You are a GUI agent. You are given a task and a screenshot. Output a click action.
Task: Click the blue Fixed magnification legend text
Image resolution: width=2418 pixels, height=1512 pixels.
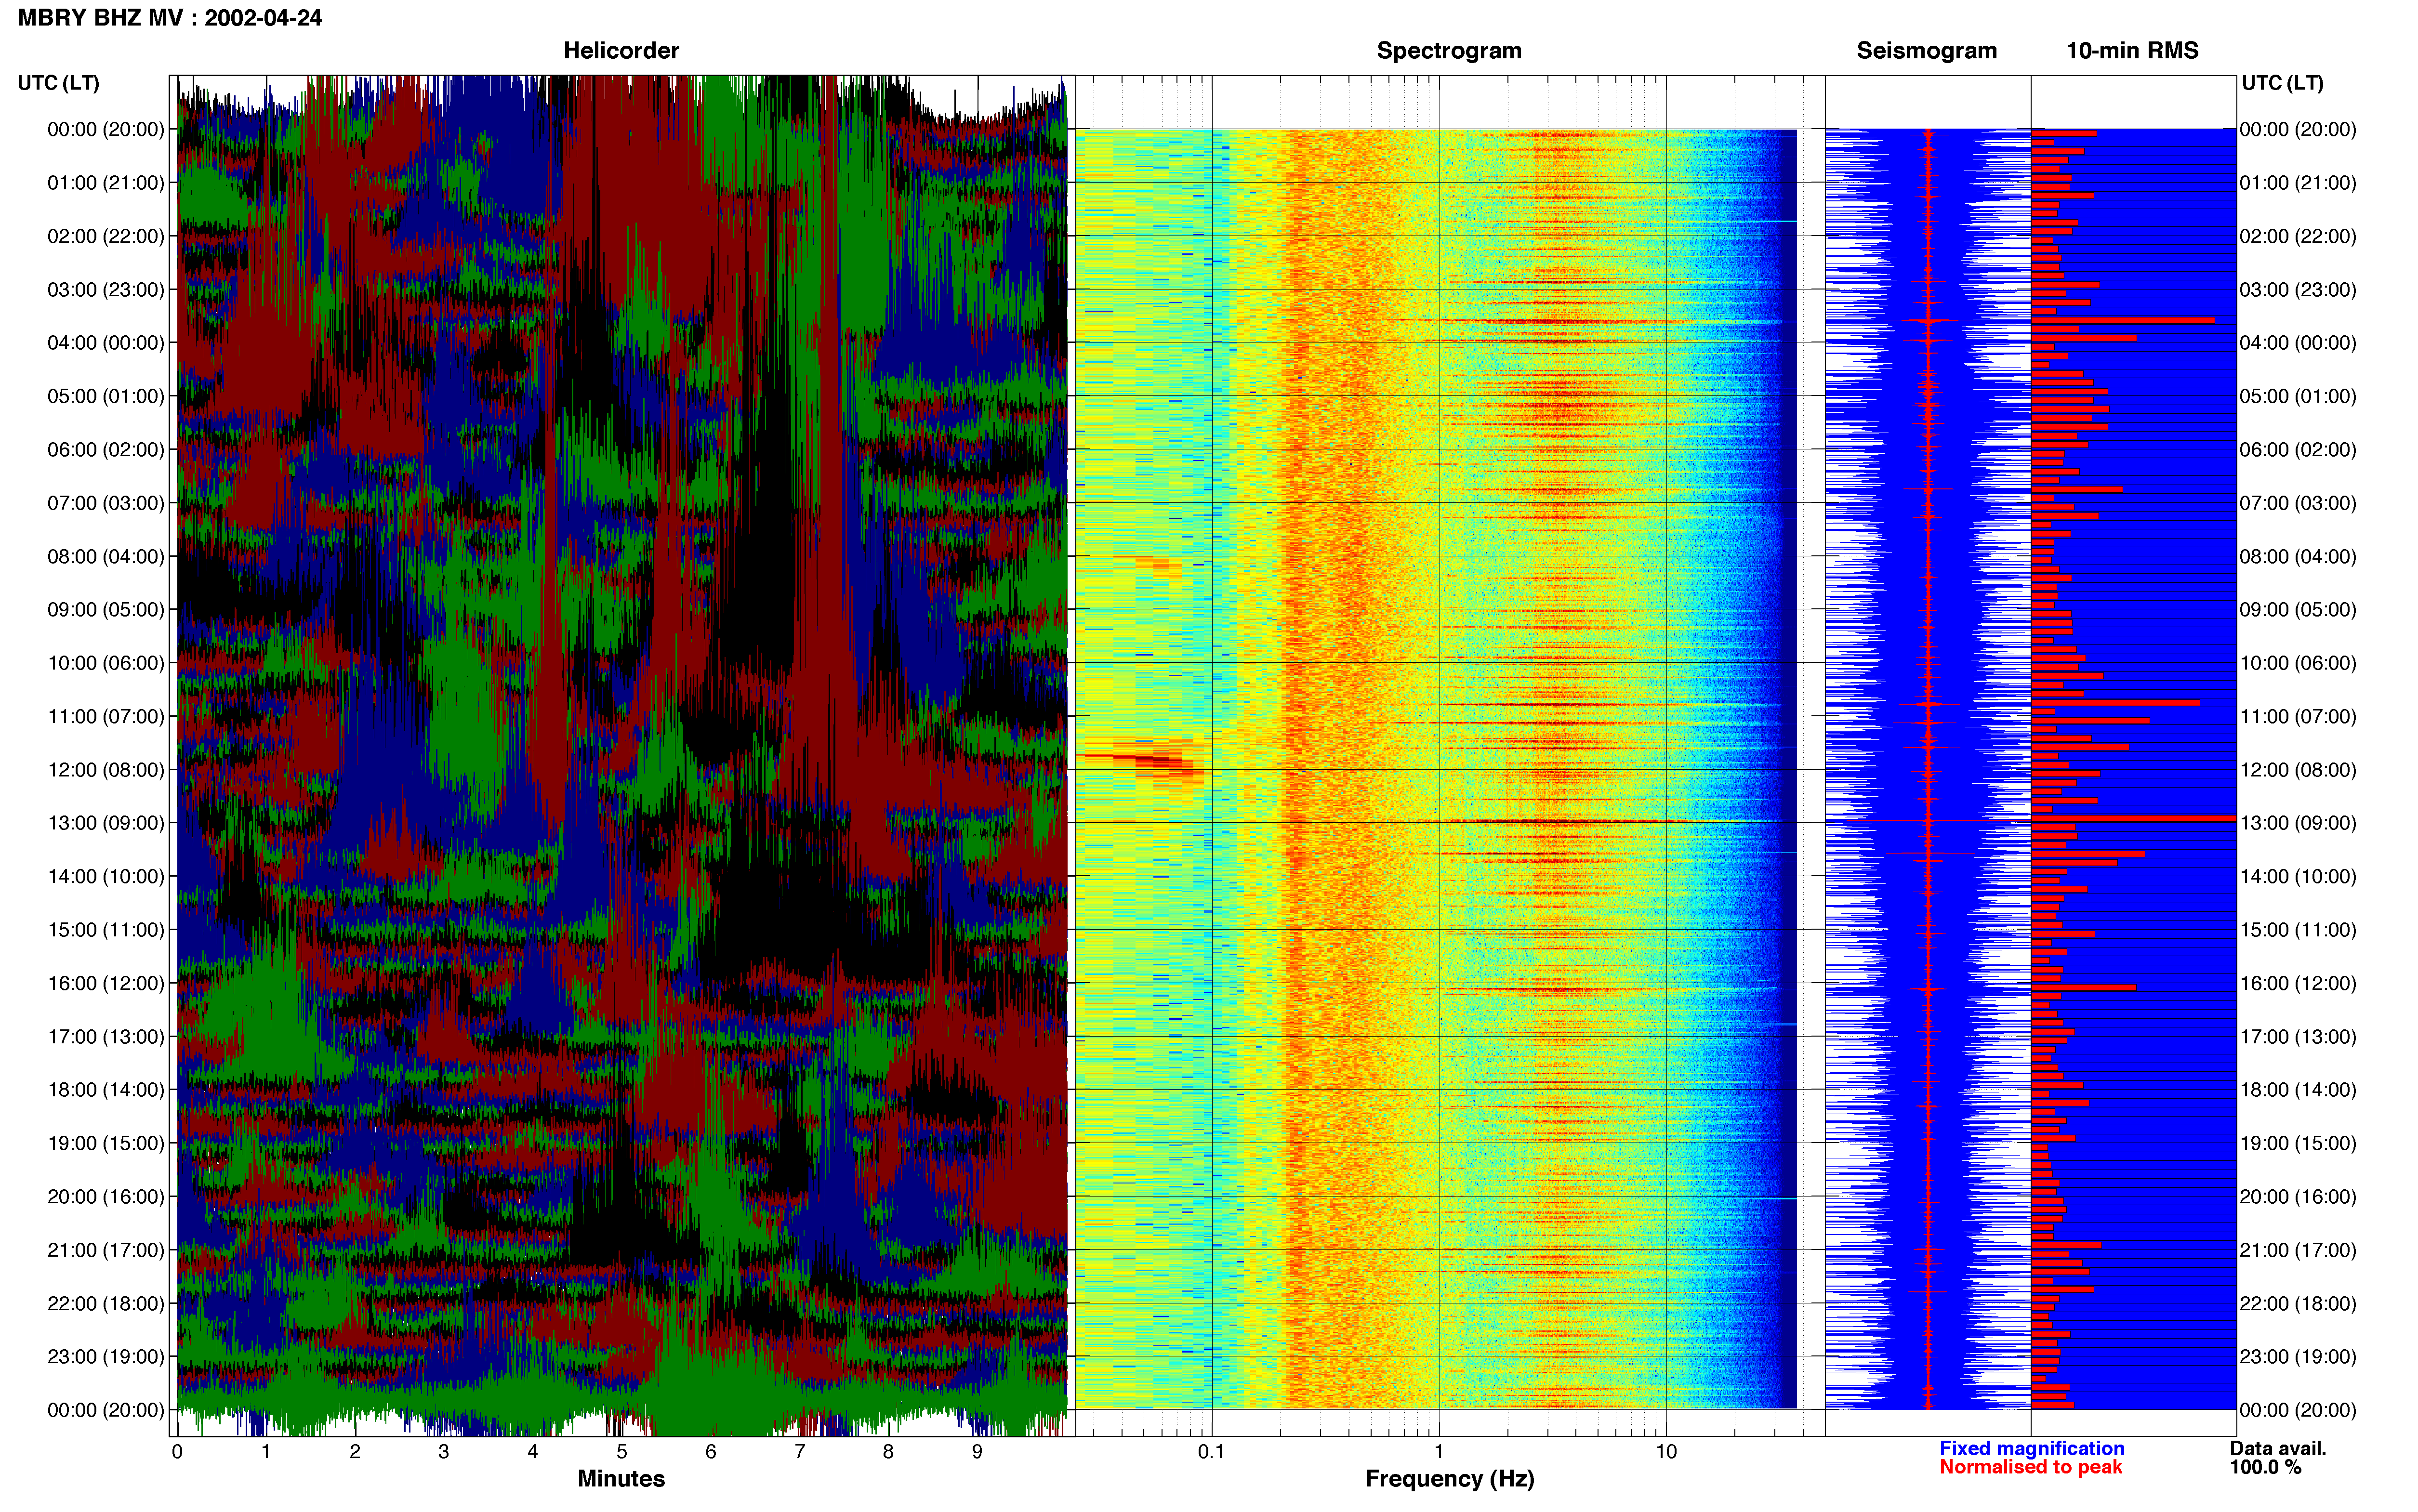(x=2032, y=1449)
